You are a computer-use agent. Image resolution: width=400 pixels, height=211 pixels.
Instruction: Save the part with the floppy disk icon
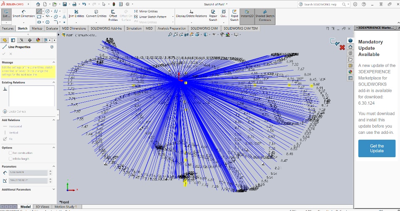65,4
